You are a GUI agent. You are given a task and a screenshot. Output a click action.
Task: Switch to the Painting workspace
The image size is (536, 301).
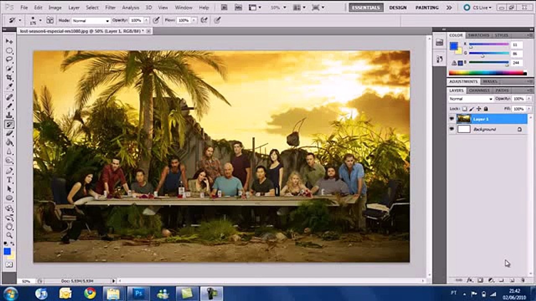click(427, 8)
